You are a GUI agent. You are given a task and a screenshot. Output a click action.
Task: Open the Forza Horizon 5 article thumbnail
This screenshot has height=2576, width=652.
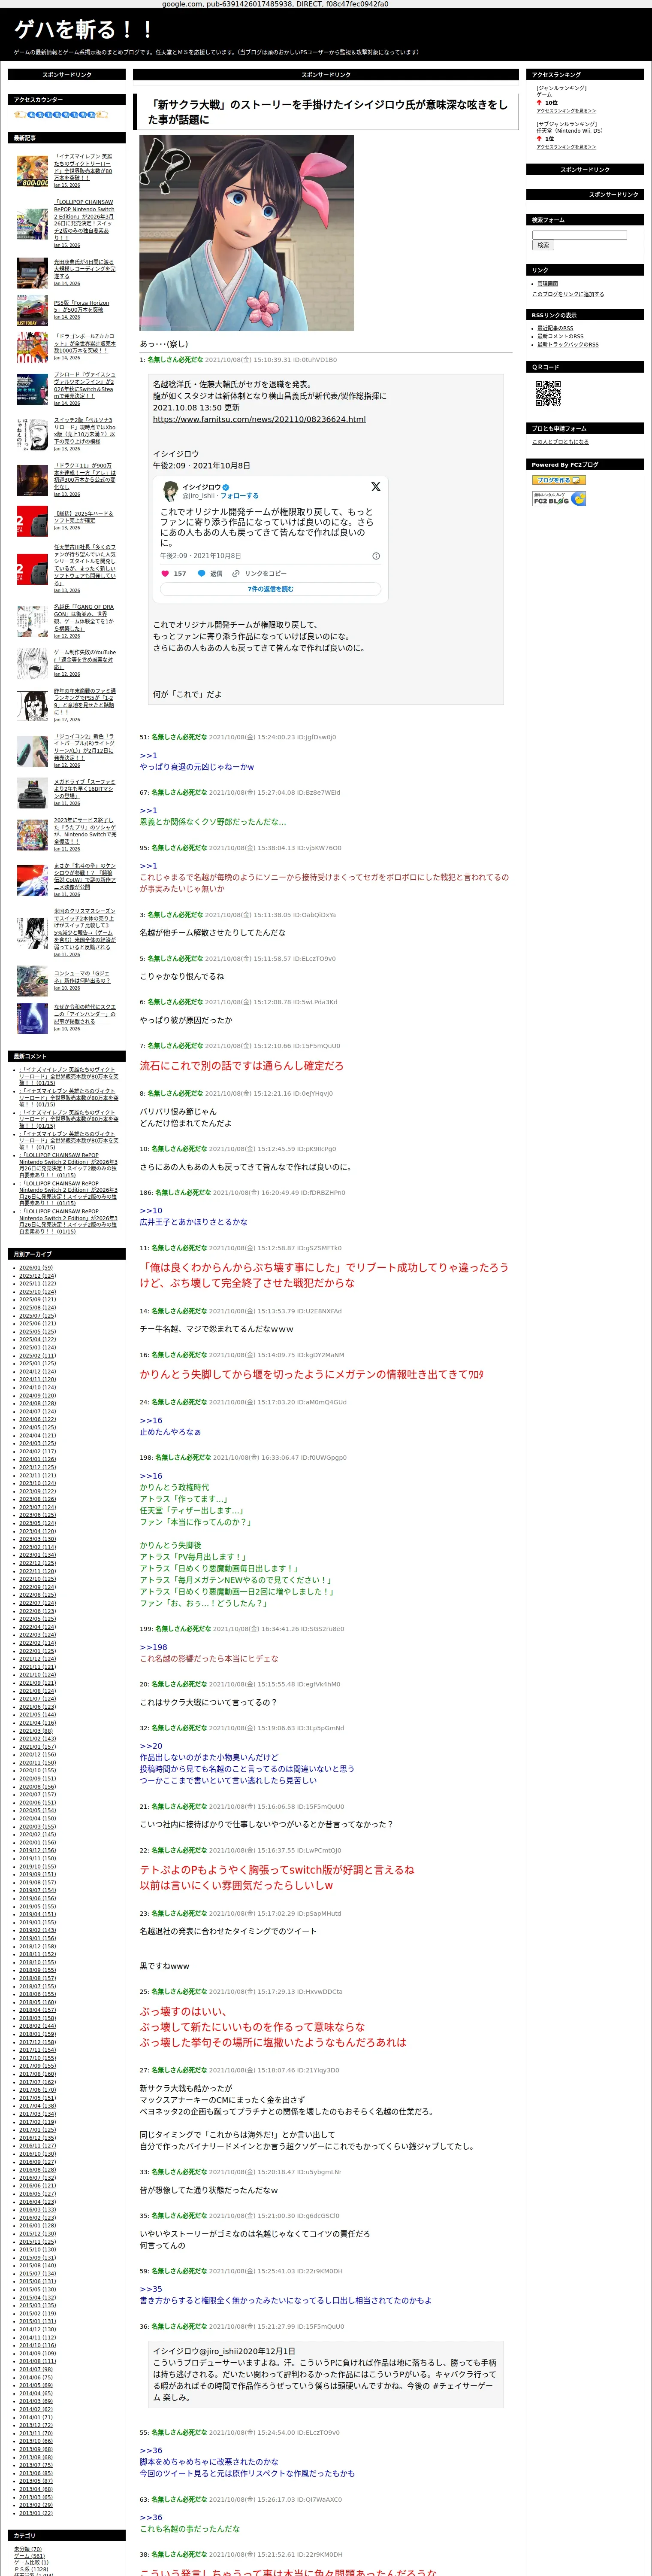[33, 310]
